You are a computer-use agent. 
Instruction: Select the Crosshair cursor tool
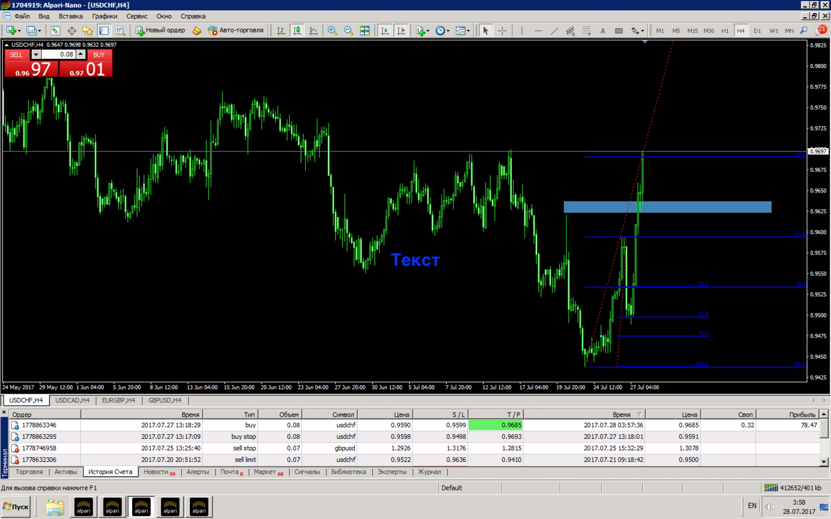pyautogui.click(x=502, y=31)
